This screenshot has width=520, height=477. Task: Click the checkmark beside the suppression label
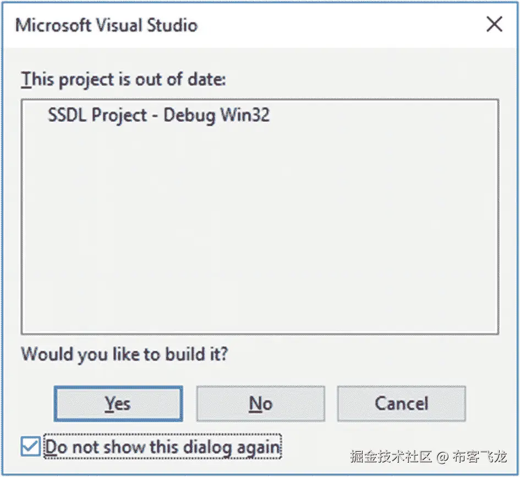[30, 446]
